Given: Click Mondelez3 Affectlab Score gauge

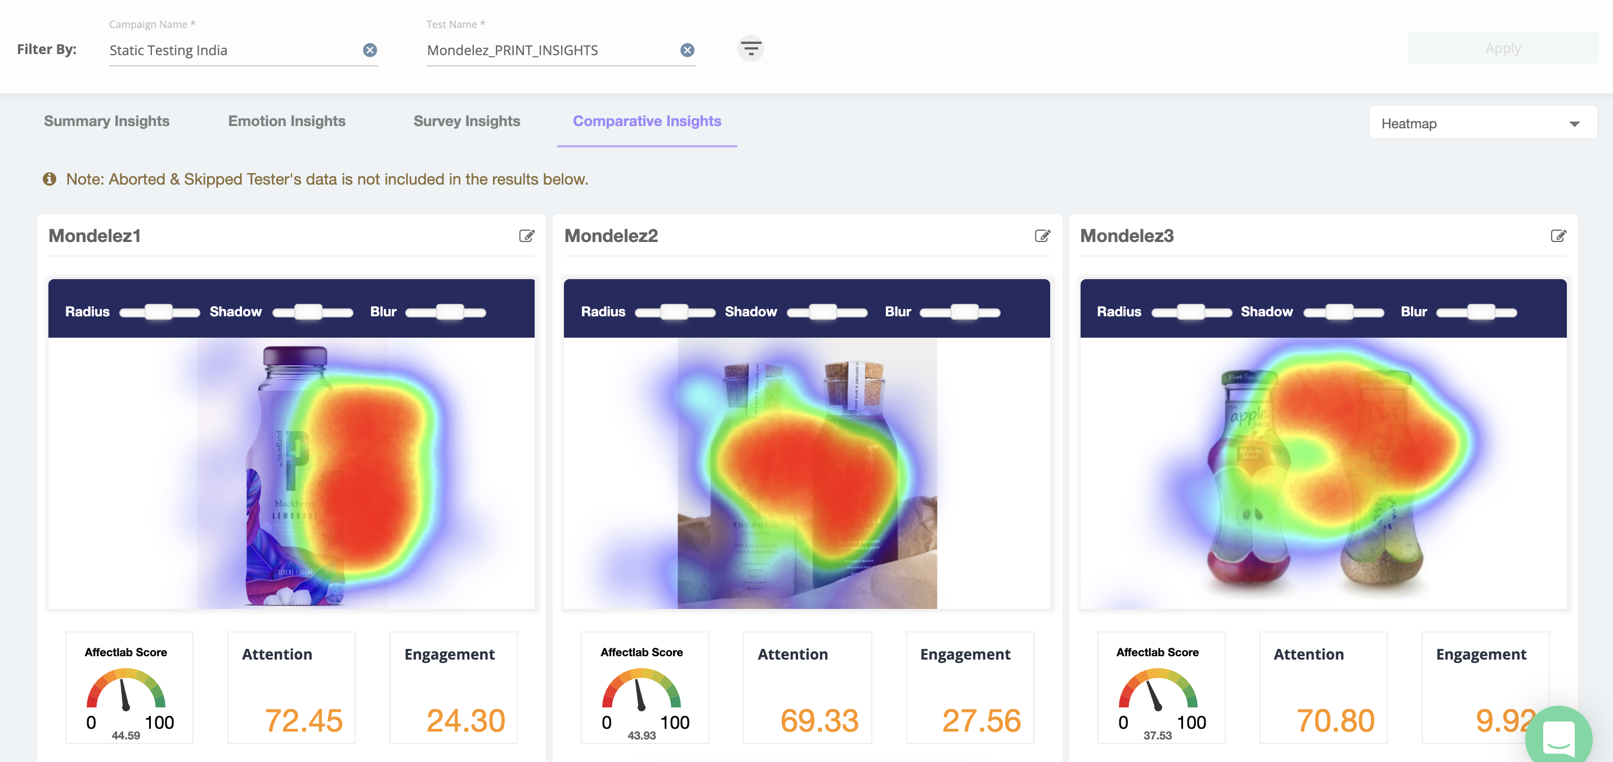Looking at the screenshot, I should tap(1157, 690).
